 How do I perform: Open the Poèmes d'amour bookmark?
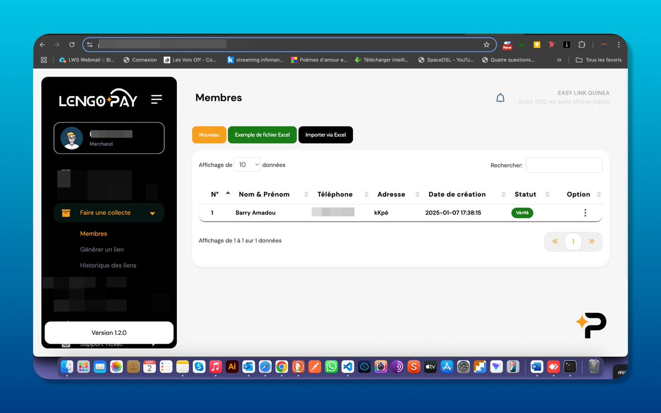pos(319,60)
